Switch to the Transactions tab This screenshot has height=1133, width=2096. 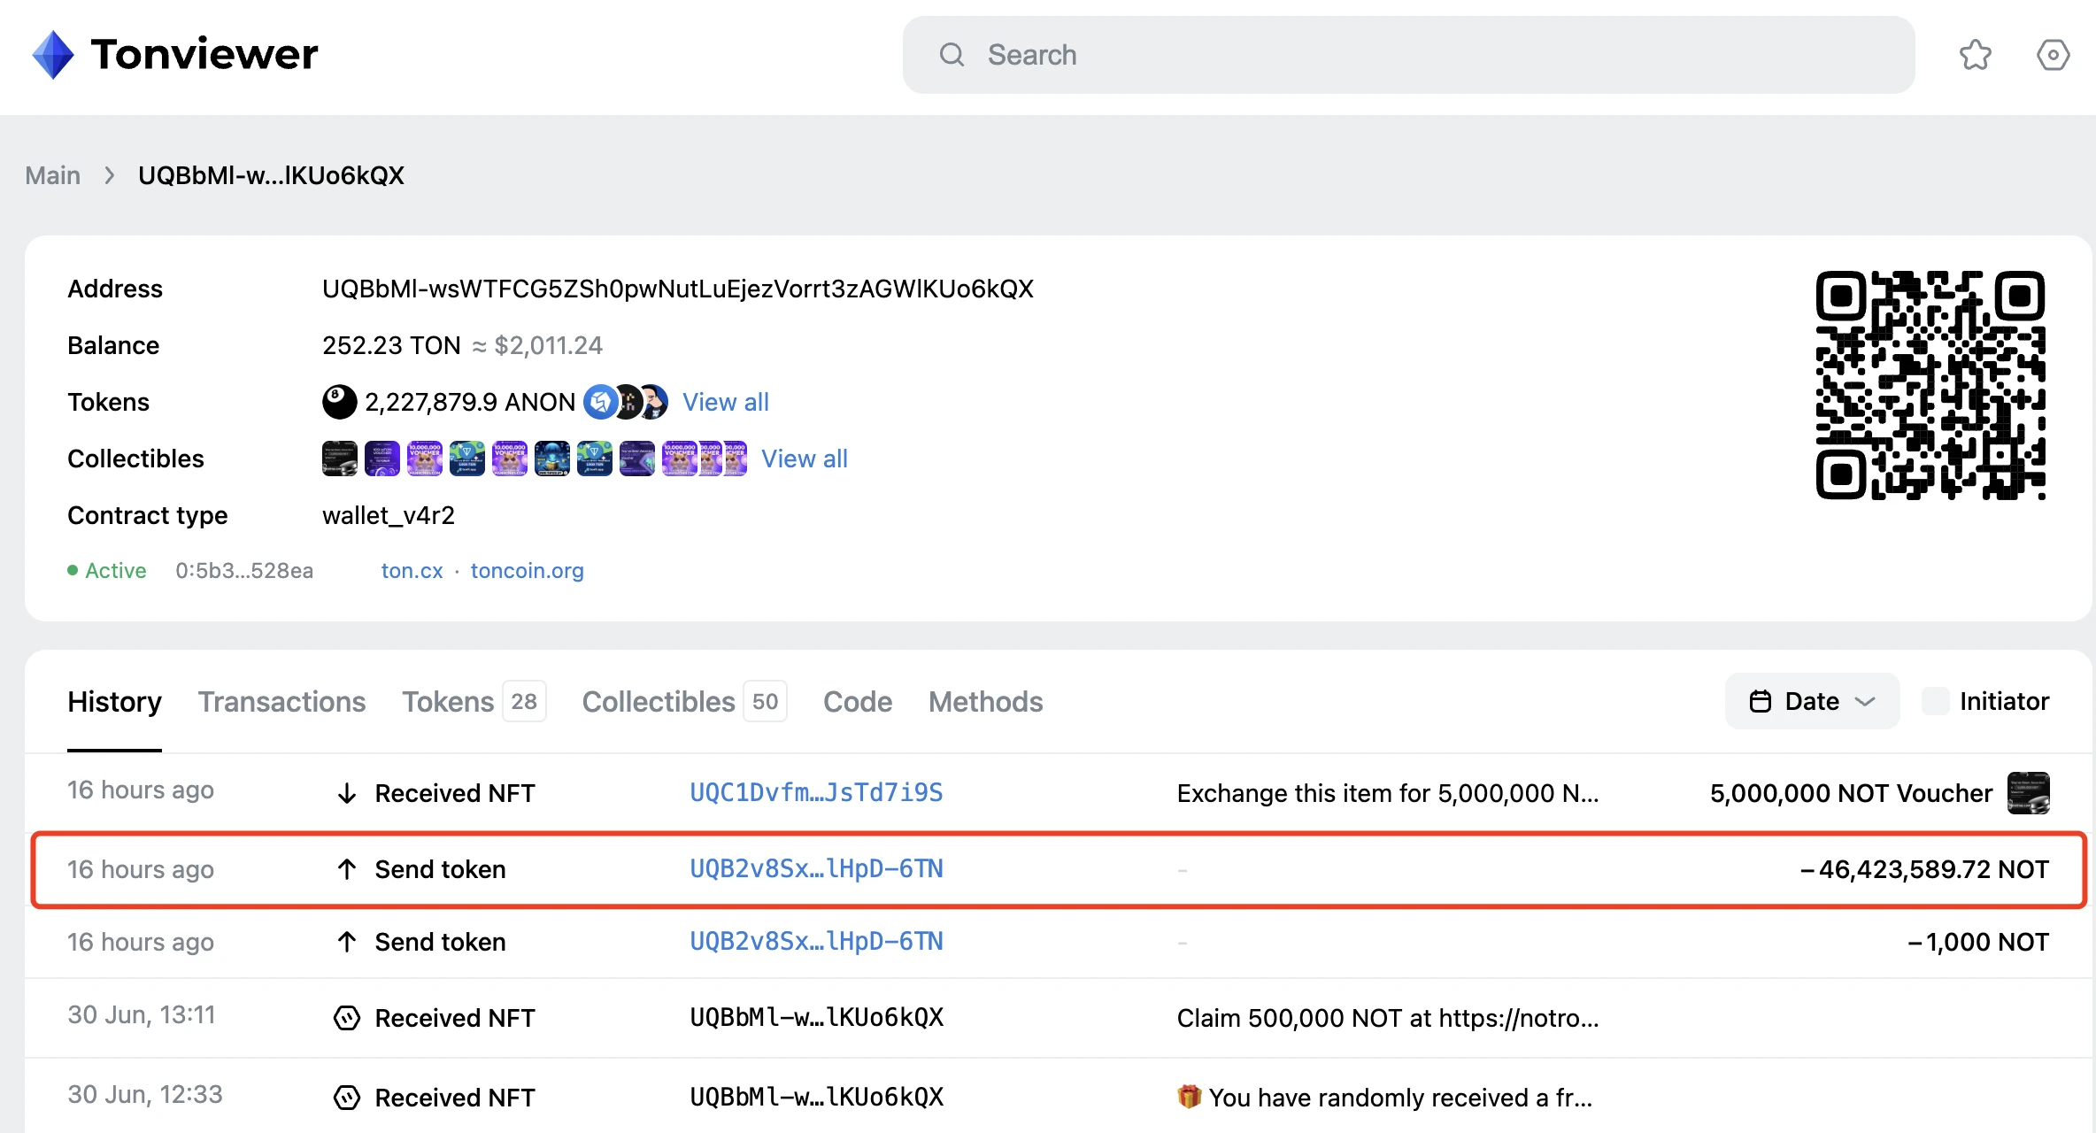coord(279,702)
